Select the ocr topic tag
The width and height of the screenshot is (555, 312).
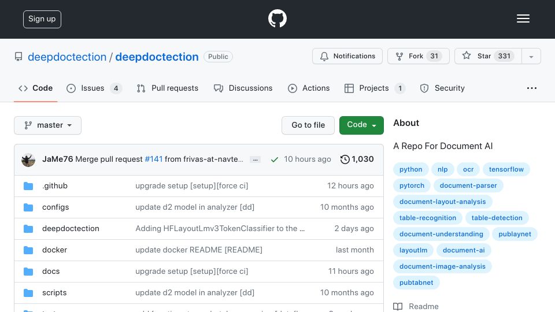pyautogui.click(x=468, y=169)
